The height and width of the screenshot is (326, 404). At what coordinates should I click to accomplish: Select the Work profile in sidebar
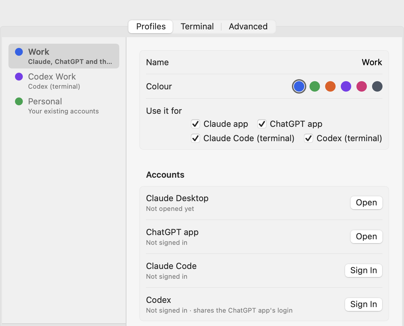pos(64,56)
